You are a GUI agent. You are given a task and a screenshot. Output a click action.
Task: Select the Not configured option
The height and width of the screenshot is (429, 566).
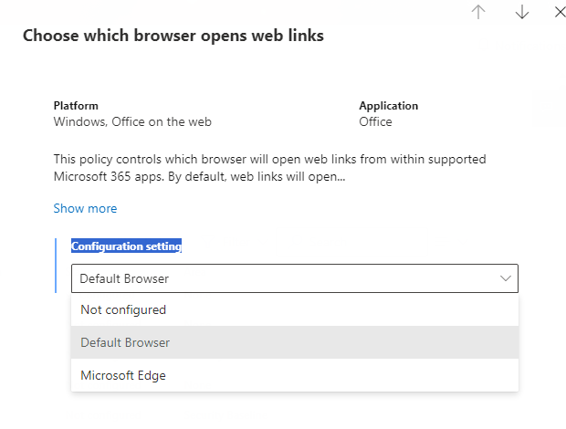coord(123,309)
